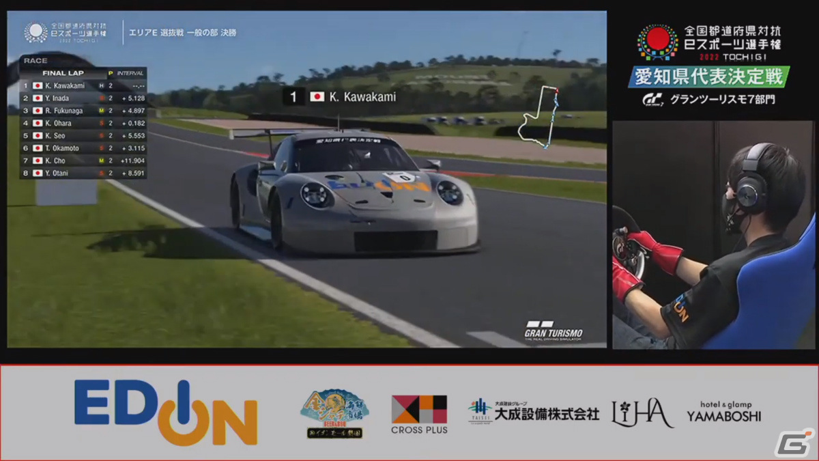The width and height of the screenshot is (819, 461).
Task: Click the S tire compound icon on Inada's row
Action: [102, 98]
